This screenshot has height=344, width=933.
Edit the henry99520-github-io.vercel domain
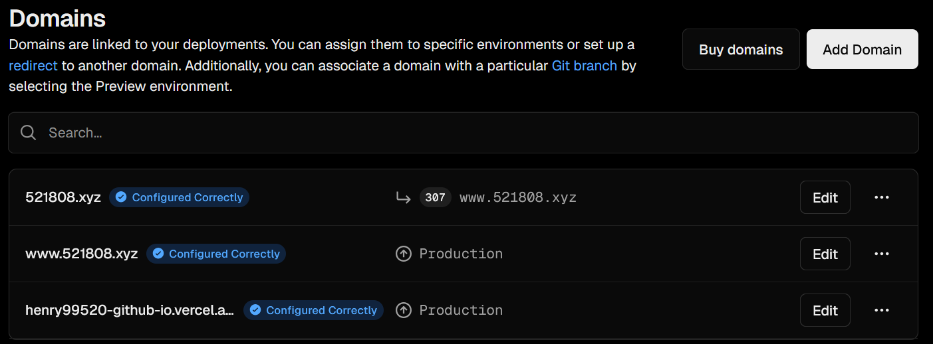tap(825, 310)
